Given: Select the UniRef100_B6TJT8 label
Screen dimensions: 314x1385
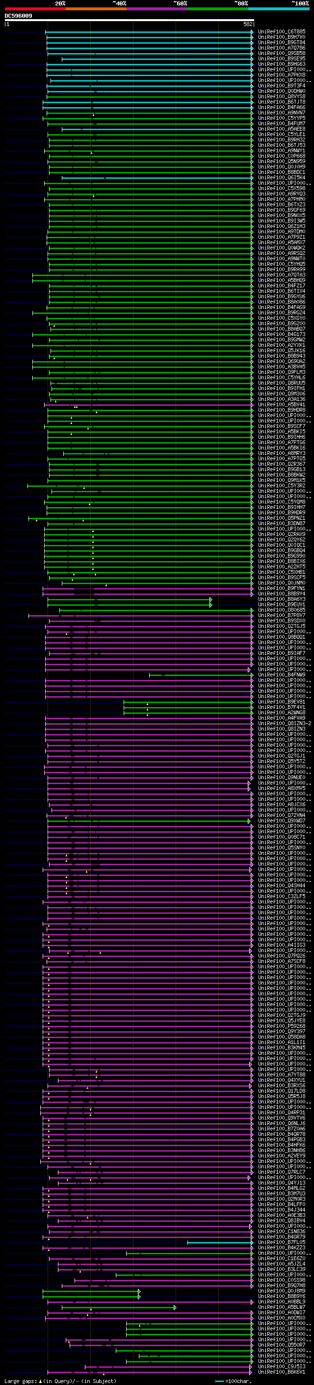Looking at the screenshot, I should pyautogui.click(x=282, y=102).
